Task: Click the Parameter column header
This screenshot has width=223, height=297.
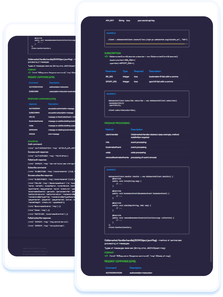Action: 111,71
